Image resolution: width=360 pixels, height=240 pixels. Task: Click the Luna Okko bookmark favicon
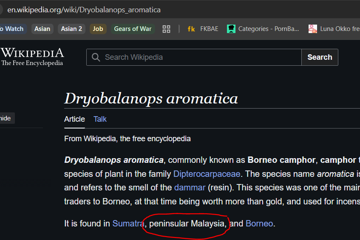tap(313, 29)
